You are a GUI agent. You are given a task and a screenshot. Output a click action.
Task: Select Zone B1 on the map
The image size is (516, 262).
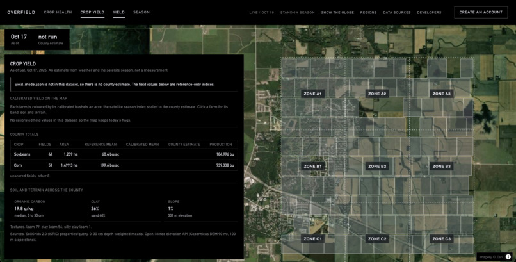(312, 166)
